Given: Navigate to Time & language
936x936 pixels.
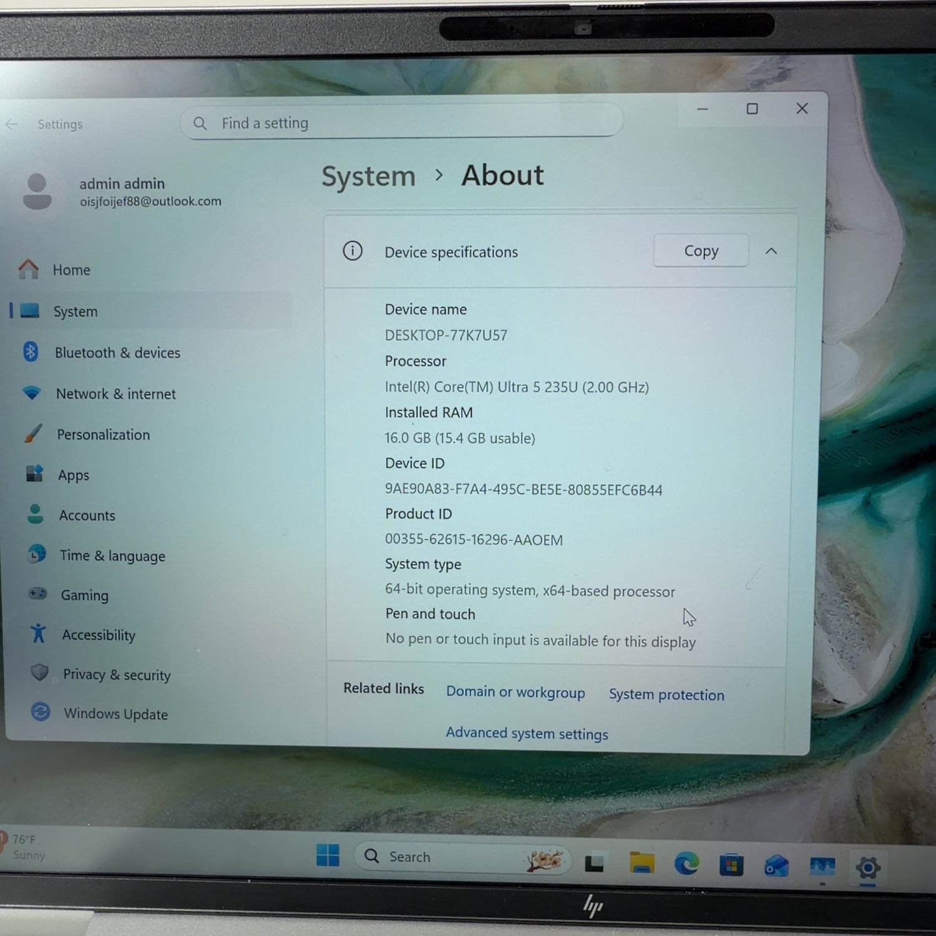Looking at the screenshot, I should 112,555.
